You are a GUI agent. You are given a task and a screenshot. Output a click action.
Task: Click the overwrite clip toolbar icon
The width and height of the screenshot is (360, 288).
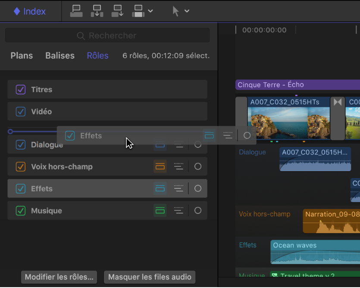(138, 11)
